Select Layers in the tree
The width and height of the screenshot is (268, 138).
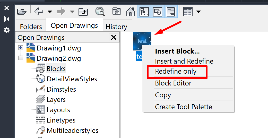[x=56, y=100]
